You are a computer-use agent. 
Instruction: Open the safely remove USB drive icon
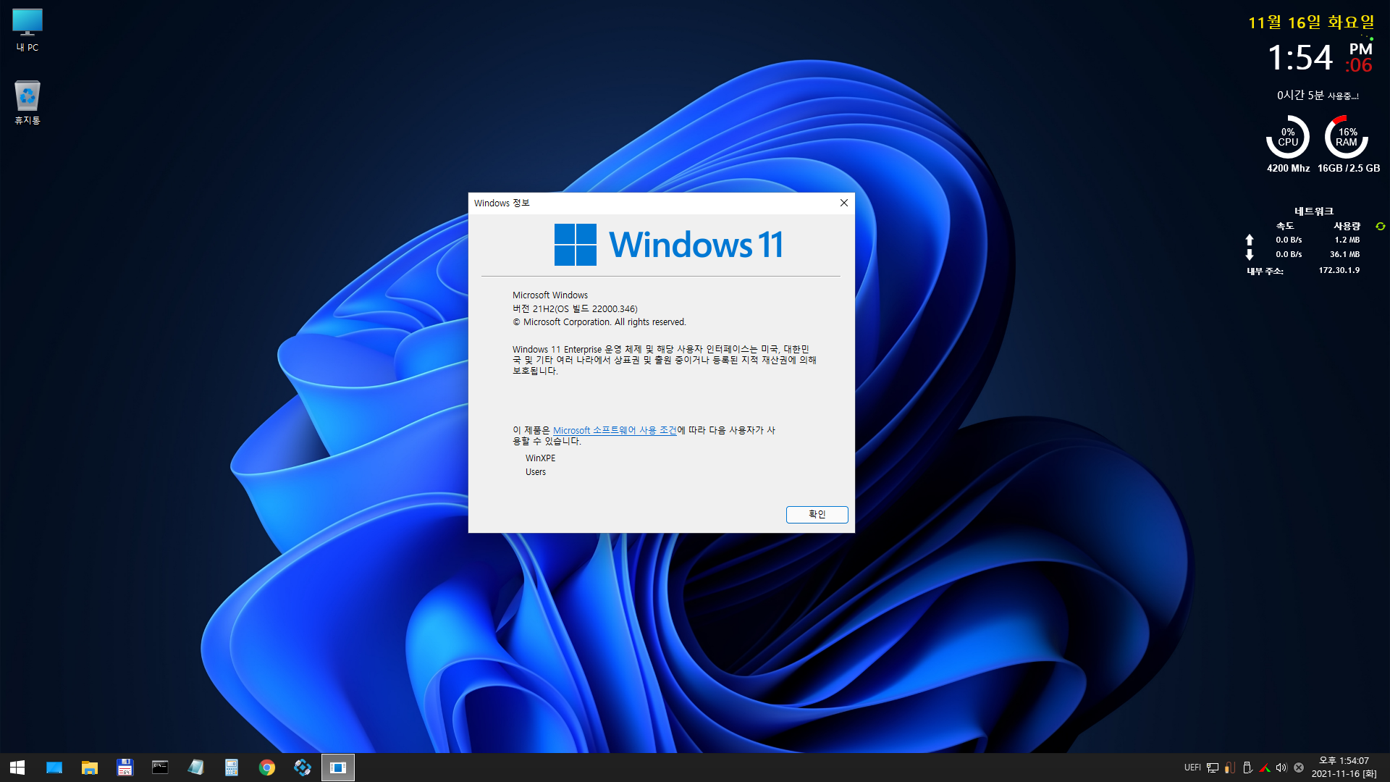pos(1247,768)
